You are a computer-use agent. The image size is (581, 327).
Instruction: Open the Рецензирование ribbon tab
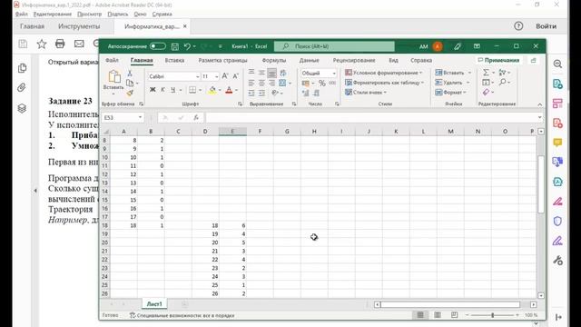tap(354, 60)
